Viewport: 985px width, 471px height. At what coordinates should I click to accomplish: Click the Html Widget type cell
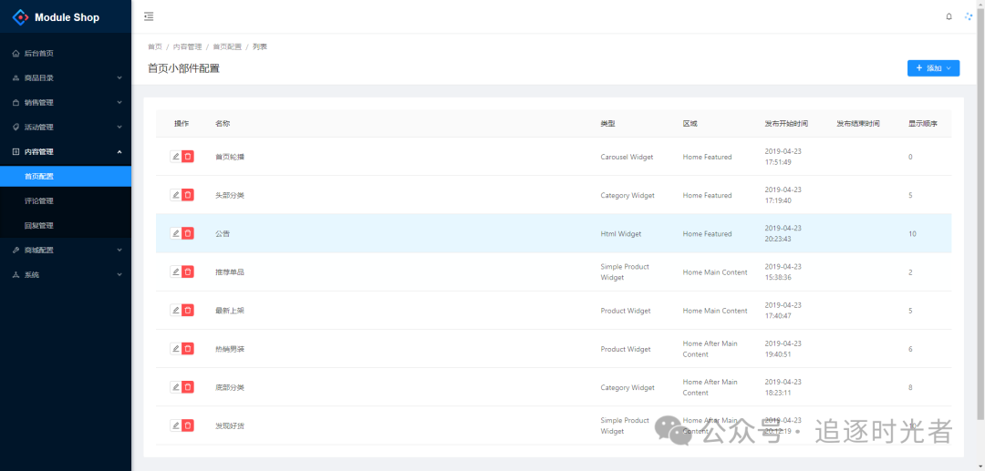621,233
